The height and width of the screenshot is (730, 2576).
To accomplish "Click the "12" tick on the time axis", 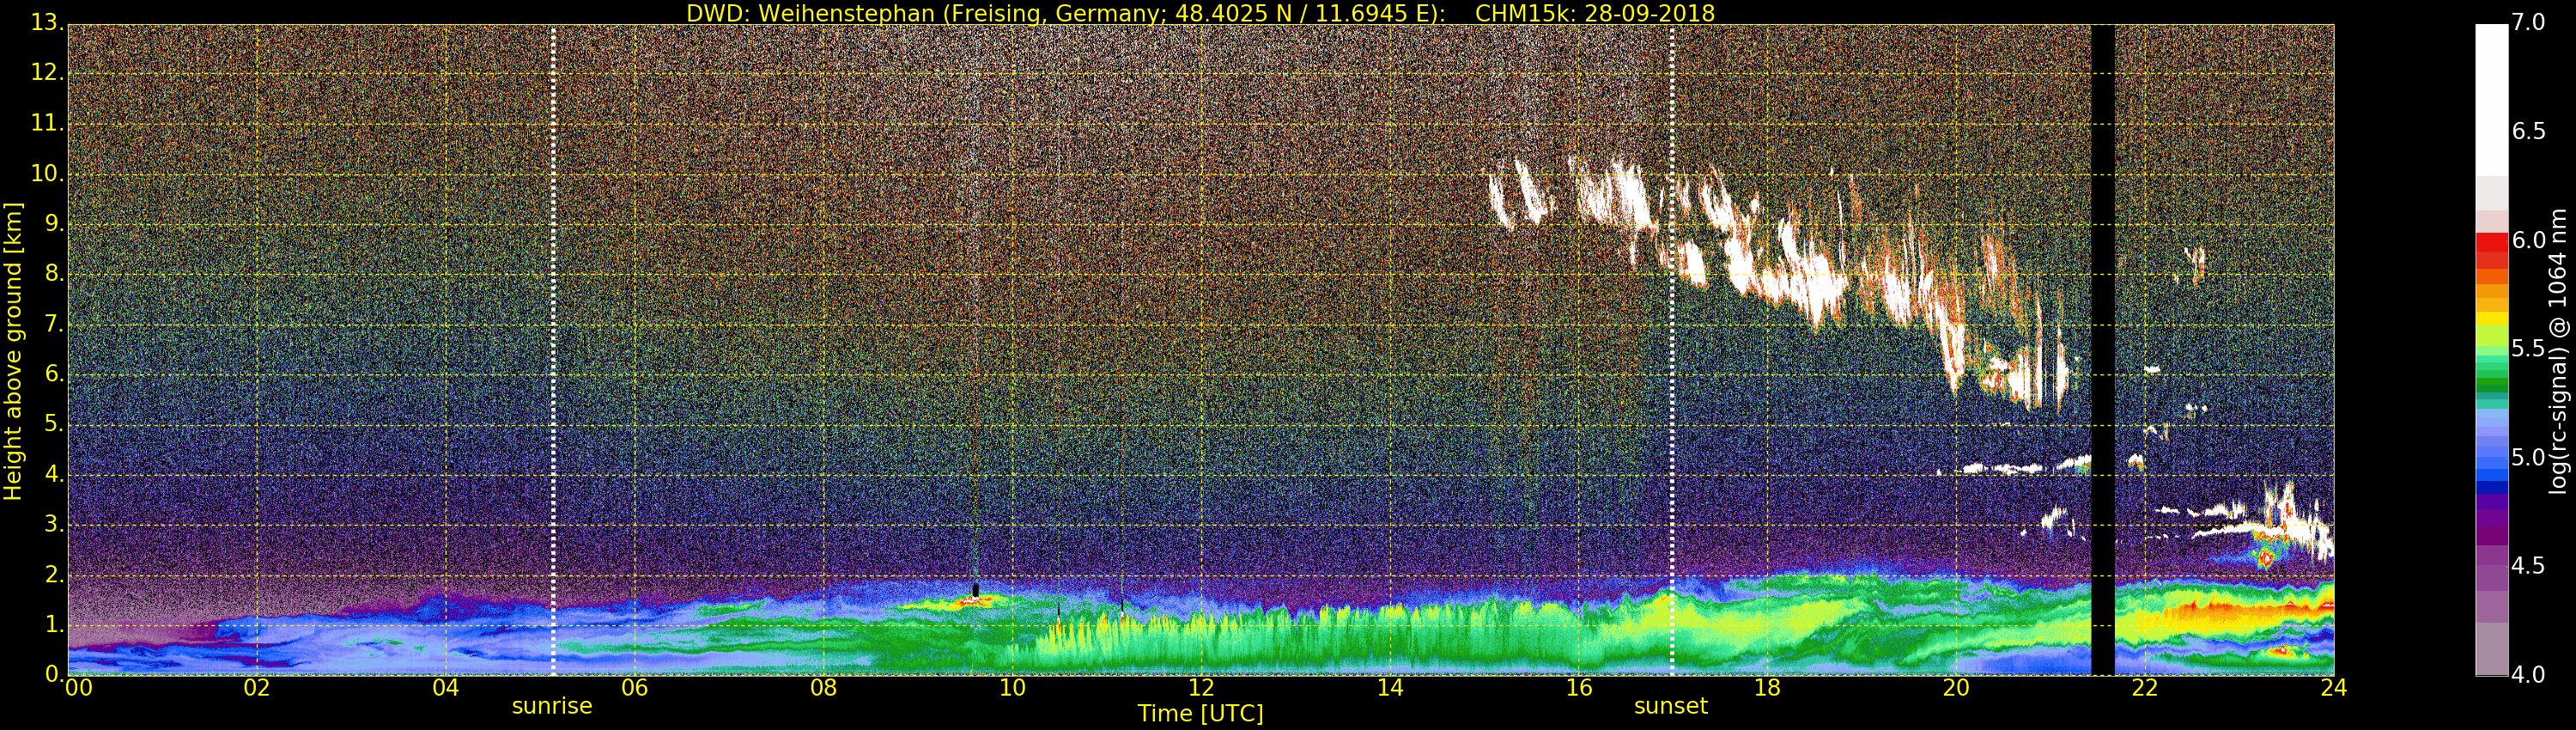I will click(1201, 687).
